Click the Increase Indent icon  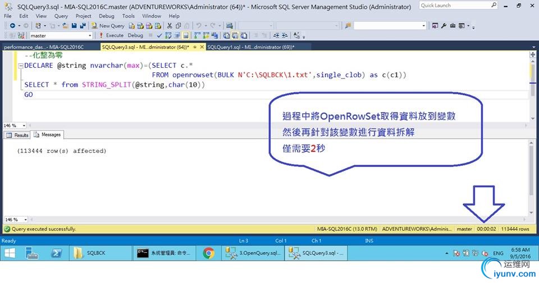tap(285, 35)
